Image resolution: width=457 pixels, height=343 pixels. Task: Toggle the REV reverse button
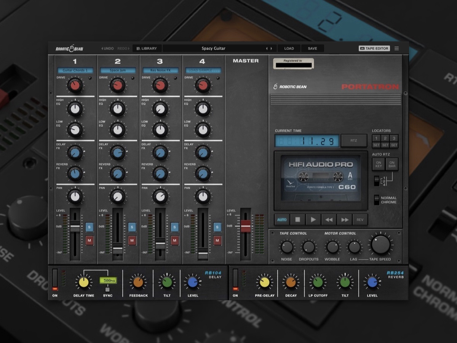pyautogui.click(x=360, y=220)
